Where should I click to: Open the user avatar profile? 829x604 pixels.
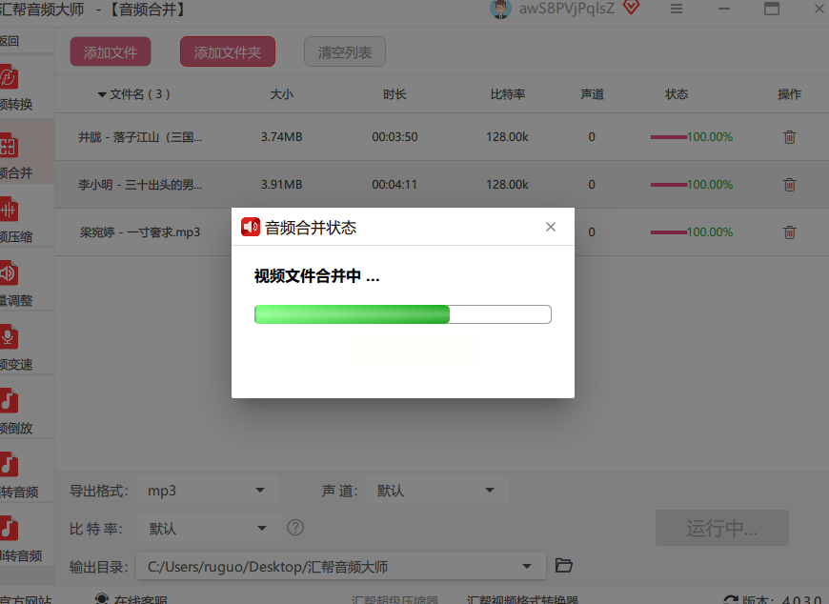500,9
